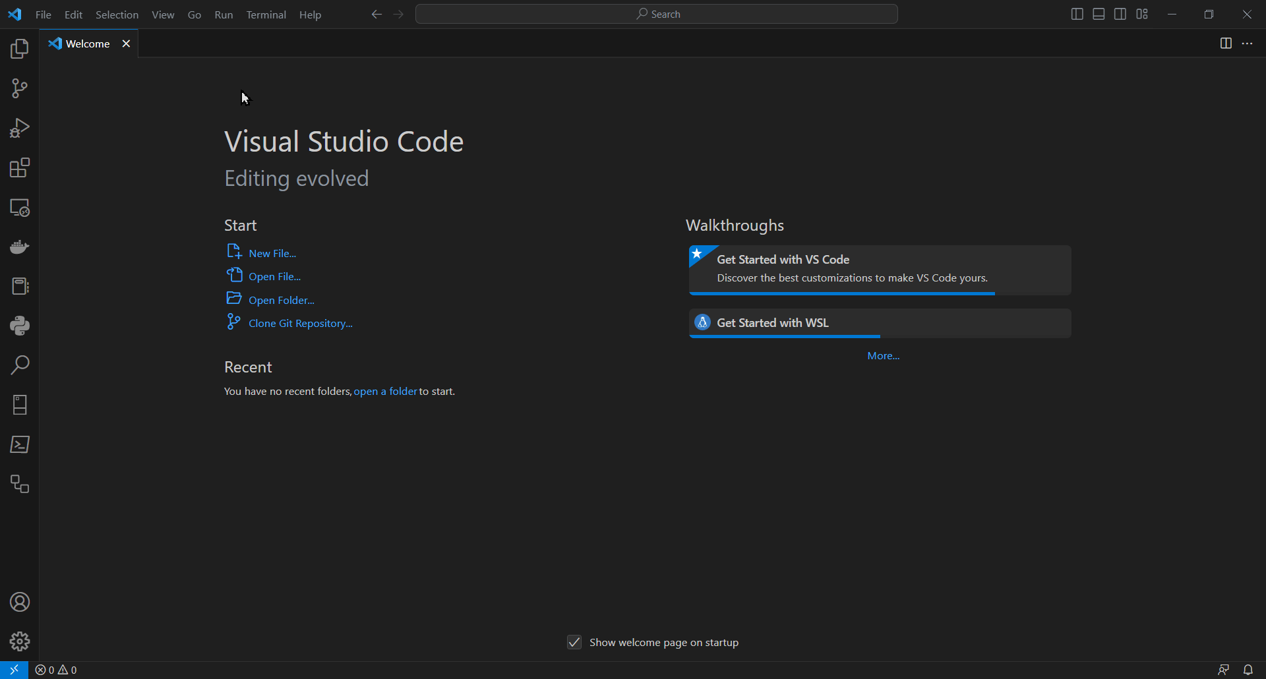This screenshot has width=1266, height=679.
Task: Open the editor More Actions ellipsis menu
Action: tap(1247, 44)
